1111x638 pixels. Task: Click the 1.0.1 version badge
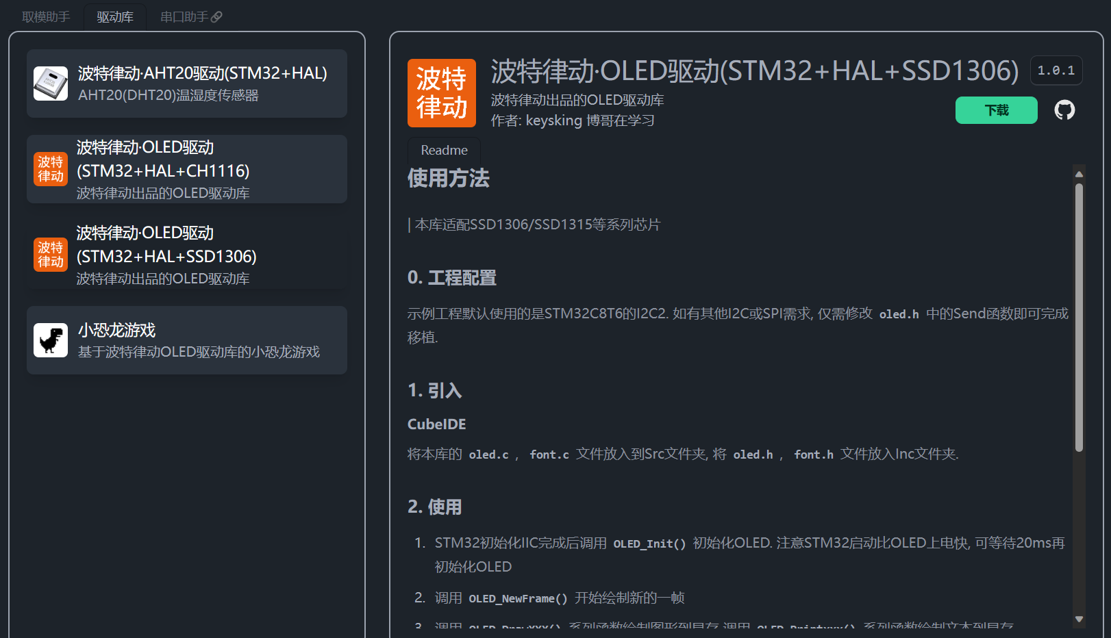pyautogui.click(x=1056, y=71)
